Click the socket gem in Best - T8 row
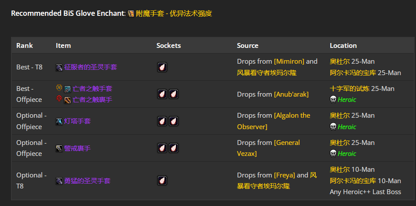This screenshot has height=206, width=416. pyautogui.click(x=162, y=67)
